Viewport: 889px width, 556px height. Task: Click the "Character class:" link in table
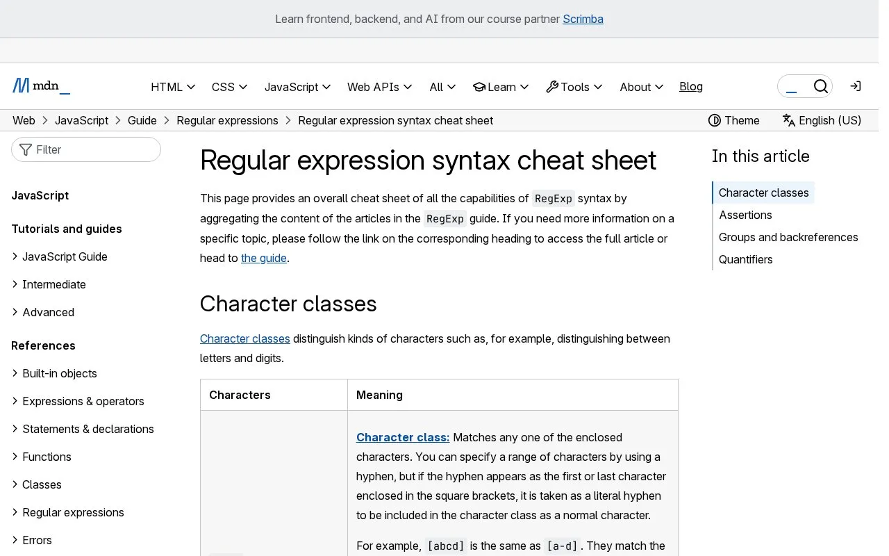pos(403,437)
